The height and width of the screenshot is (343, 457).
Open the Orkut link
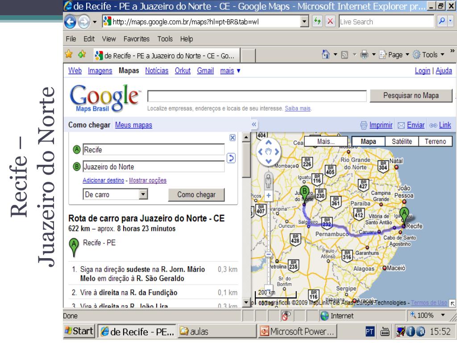183,71
